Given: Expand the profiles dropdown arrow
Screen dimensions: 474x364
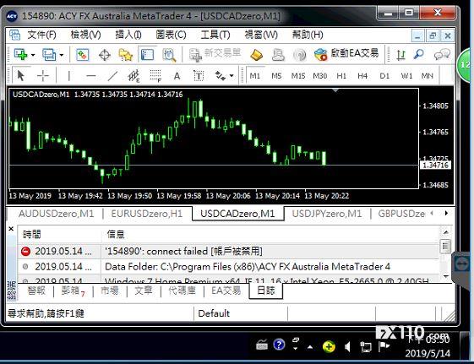Looking at the screenshot, I should click(x=62, y=55).
